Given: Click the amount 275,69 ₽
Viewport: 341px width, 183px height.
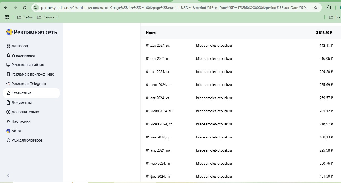Looking at the screenshot, I should point(326,85).
